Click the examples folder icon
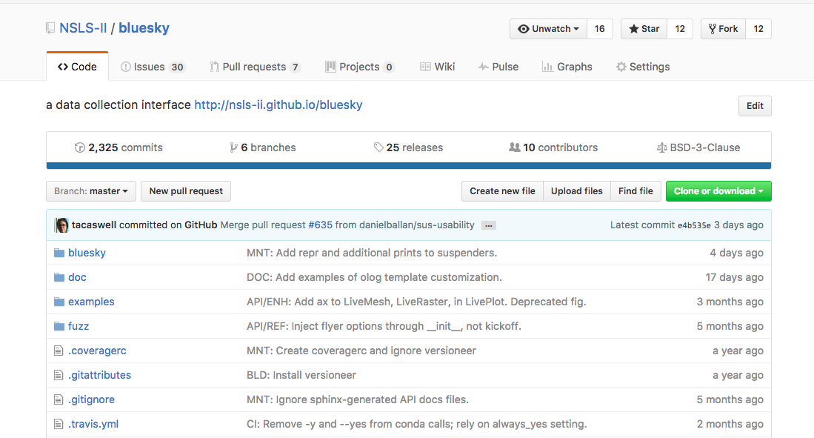This screenshot has height=438, width=814. click(59, 302)
